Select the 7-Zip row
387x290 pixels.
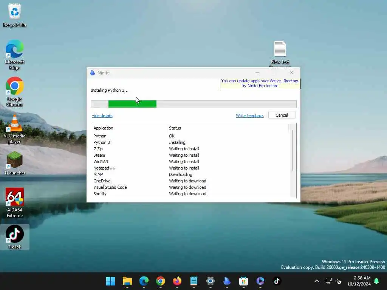click(x=190, y=149)
